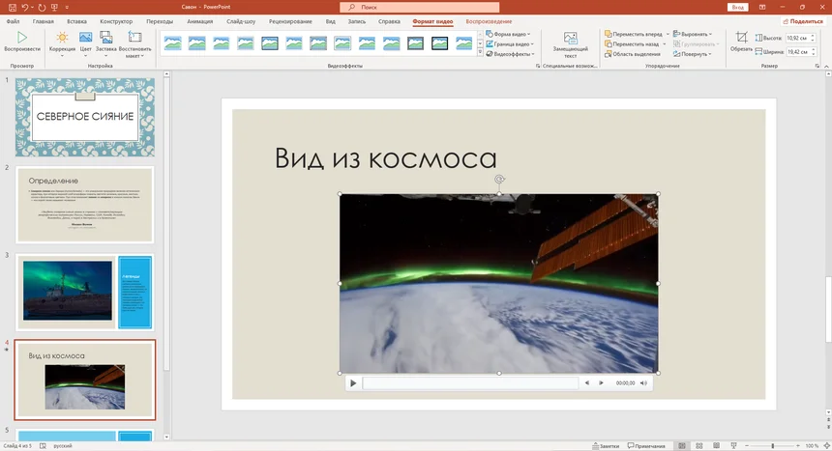Click the Undo arrow icon

24,8
